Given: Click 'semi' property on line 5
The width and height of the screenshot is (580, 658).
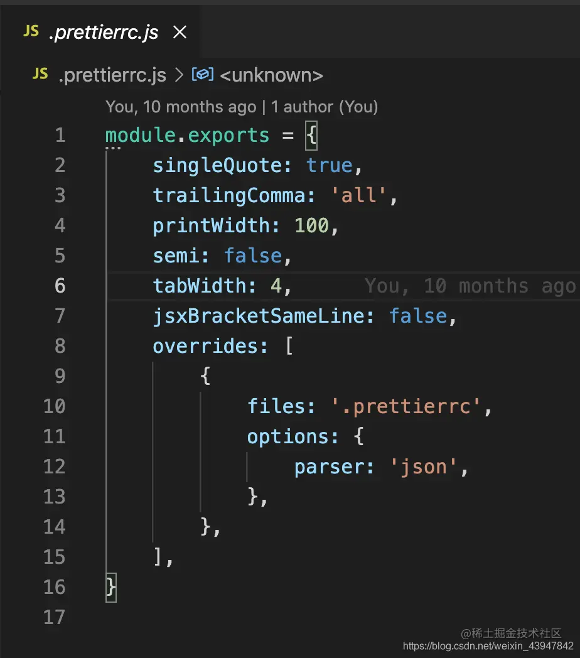Looking at the screenshot, I should point(176,256).
